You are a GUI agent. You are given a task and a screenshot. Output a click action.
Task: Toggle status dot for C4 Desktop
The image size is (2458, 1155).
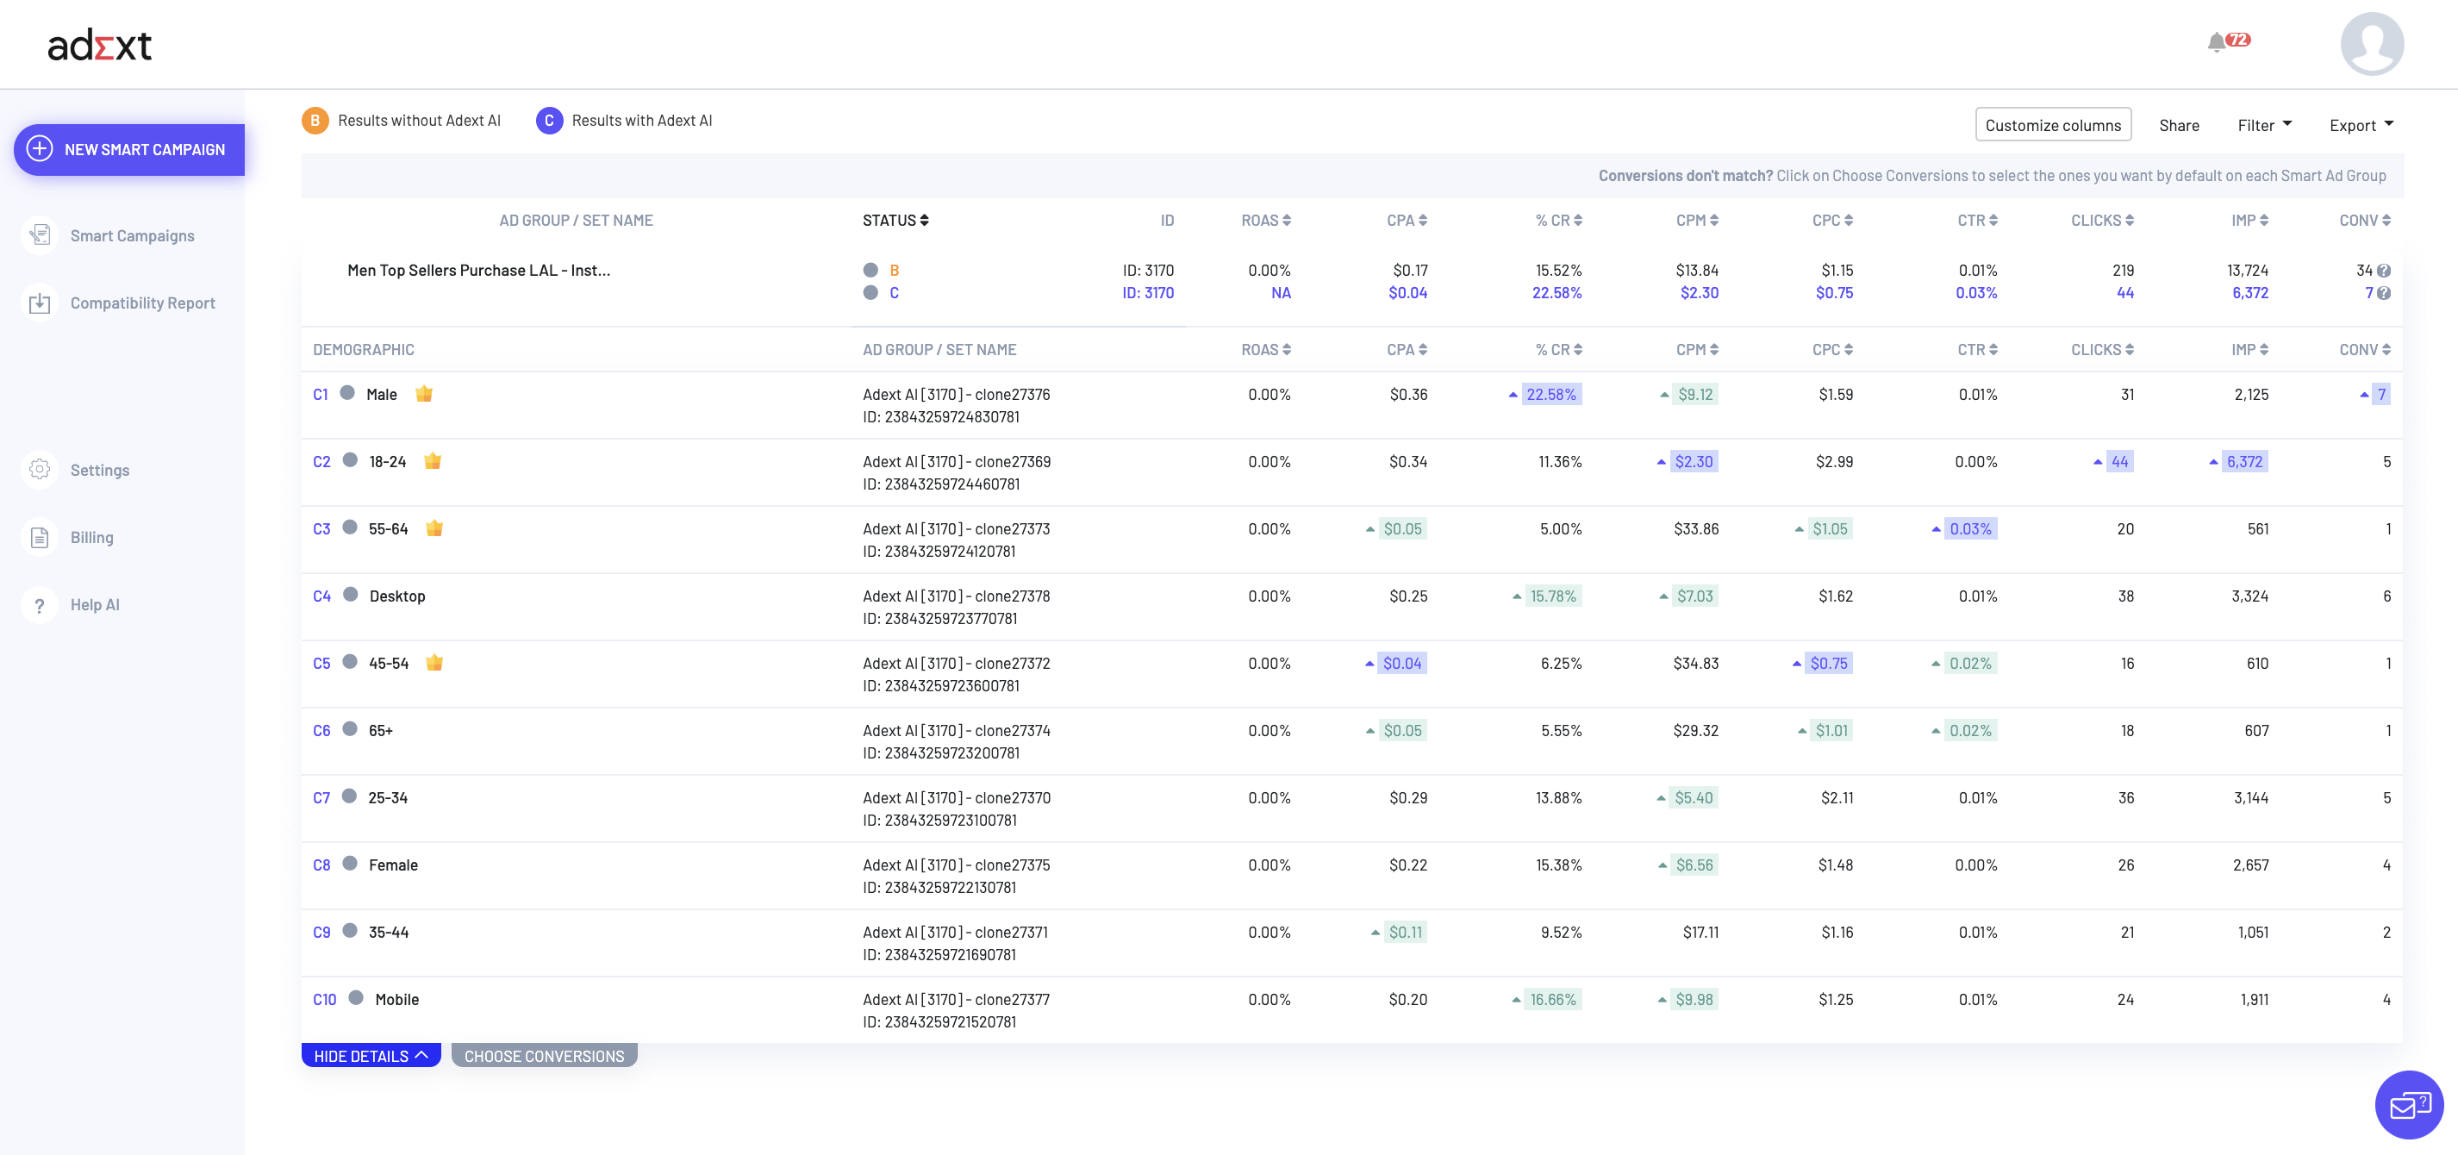(x=350, y=595)
